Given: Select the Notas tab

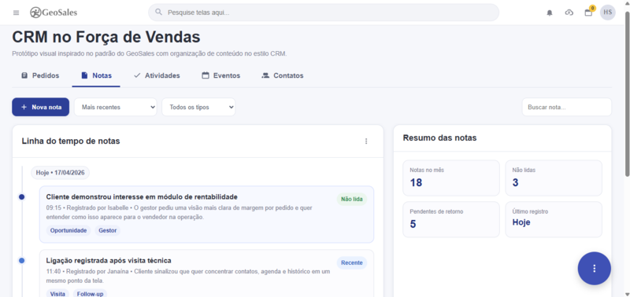Looking at the screenshot, I should point(96,75).
